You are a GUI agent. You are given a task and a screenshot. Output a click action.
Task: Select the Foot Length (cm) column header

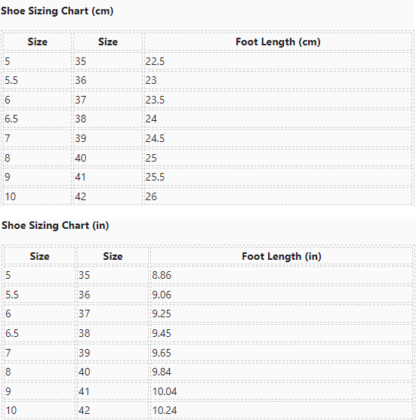coord(278,42)
